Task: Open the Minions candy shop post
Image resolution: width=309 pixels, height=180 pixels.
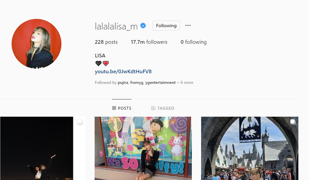Action: pos(143,148)
